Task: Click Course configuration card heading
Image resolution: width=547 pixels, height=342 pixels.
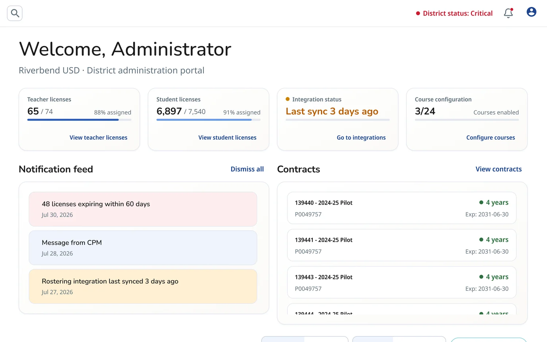Action: coord(443,100)
